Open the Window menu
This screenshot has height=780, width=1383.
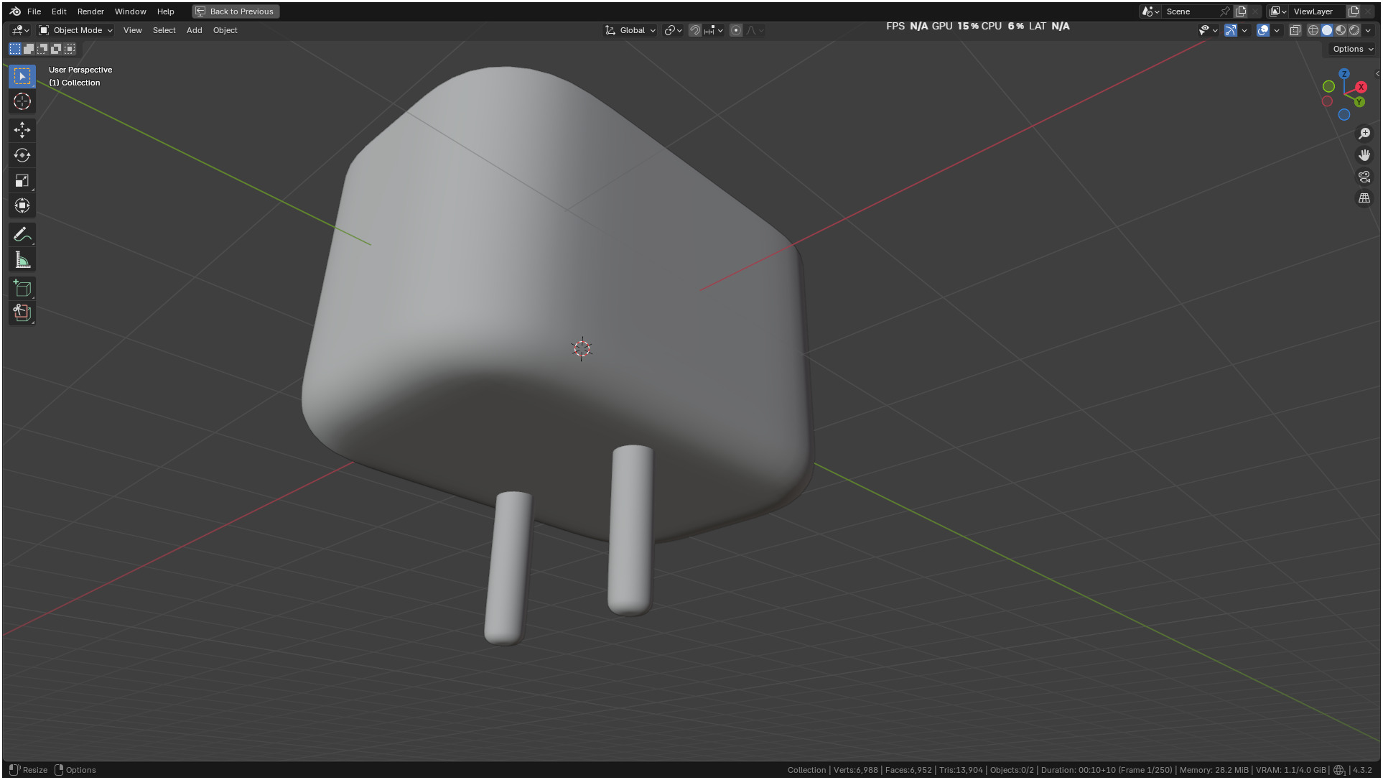point(130,11)
